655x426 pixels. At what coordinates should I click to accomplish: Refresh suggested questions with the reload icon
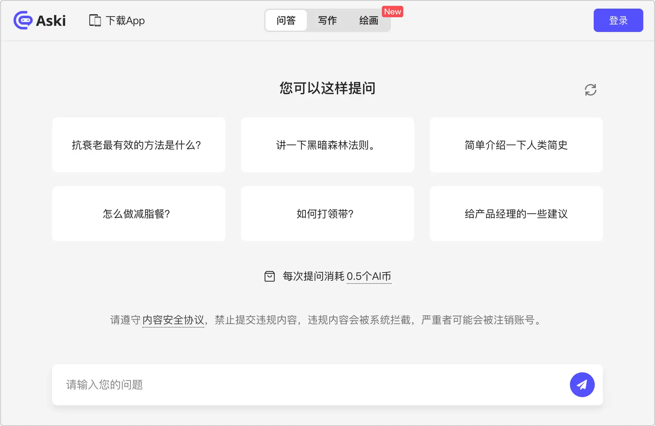(x=590, y=90)
